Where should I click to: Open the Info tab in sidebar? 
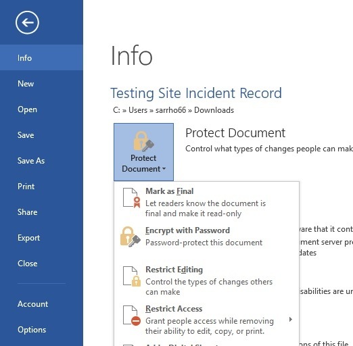(x=41, y=57)
